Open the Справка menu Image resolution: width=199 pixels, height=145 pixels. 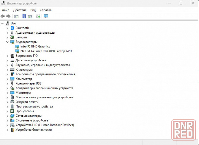pyautogui.click(x=45, y=10)
